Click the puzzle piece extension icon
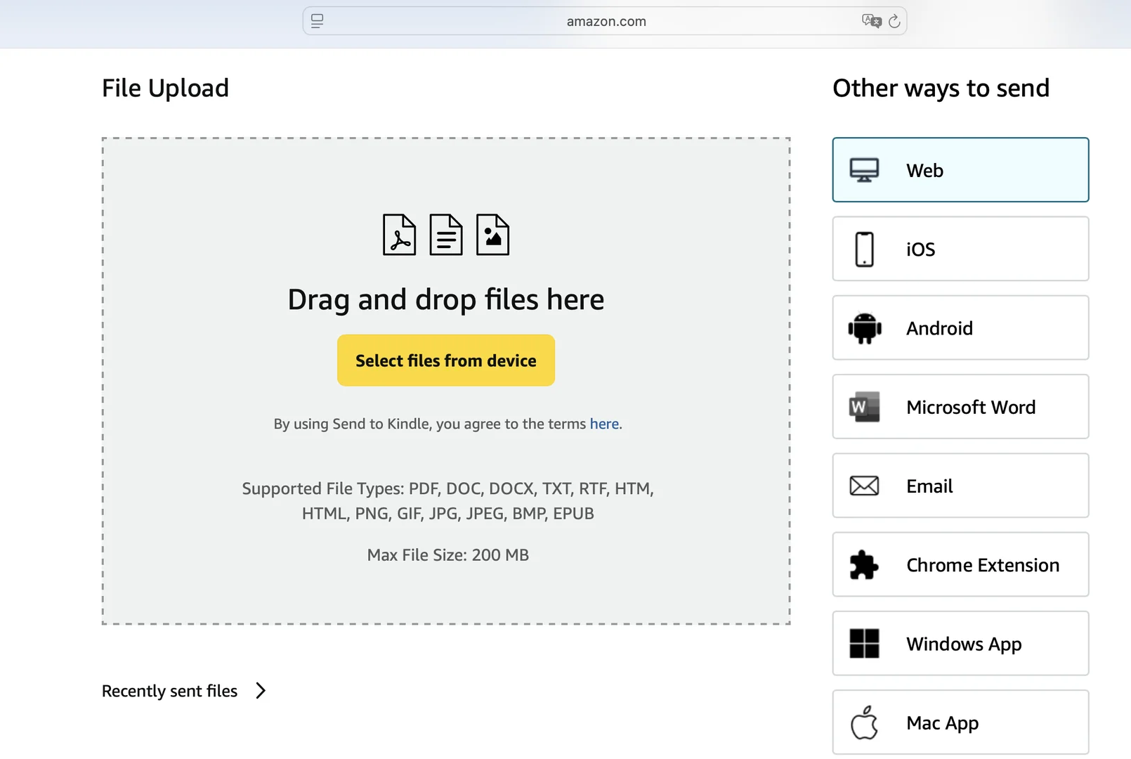 (x=864, y=565)
